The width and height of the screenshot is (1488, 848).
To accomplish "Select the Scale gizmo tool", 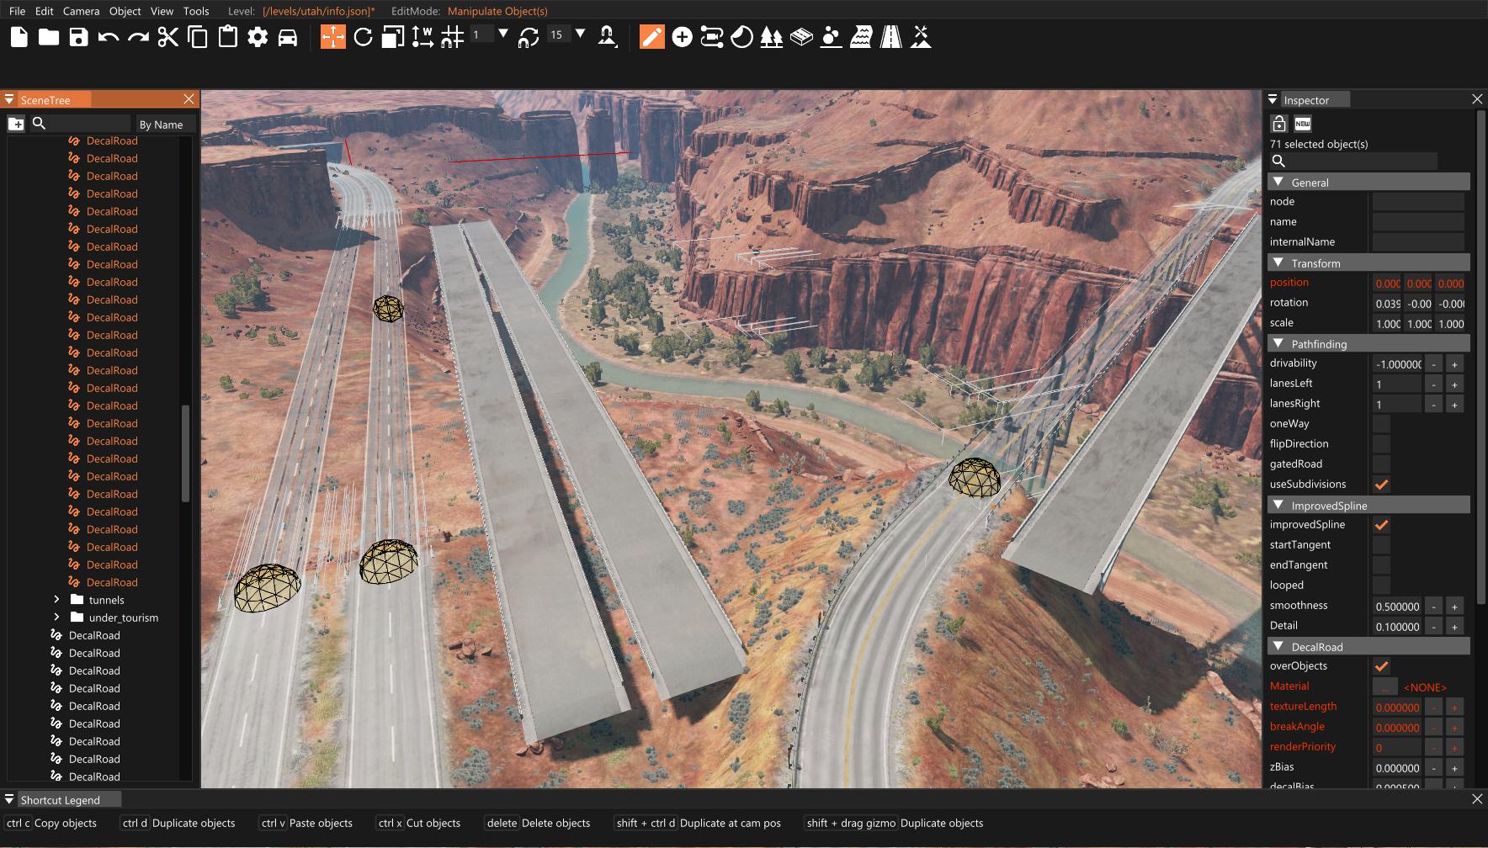I will click(393, 37).
